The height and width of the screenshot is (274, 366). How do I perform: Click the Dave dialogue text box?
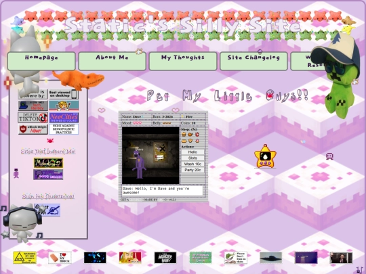(162, 191)
